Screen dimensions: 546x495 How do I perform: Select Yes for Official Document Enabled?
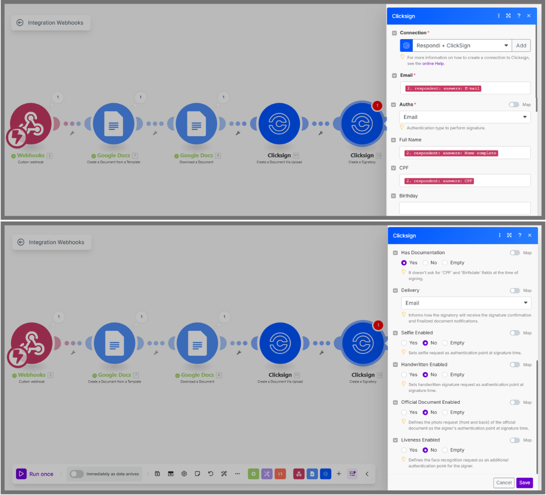coord(404,412)
